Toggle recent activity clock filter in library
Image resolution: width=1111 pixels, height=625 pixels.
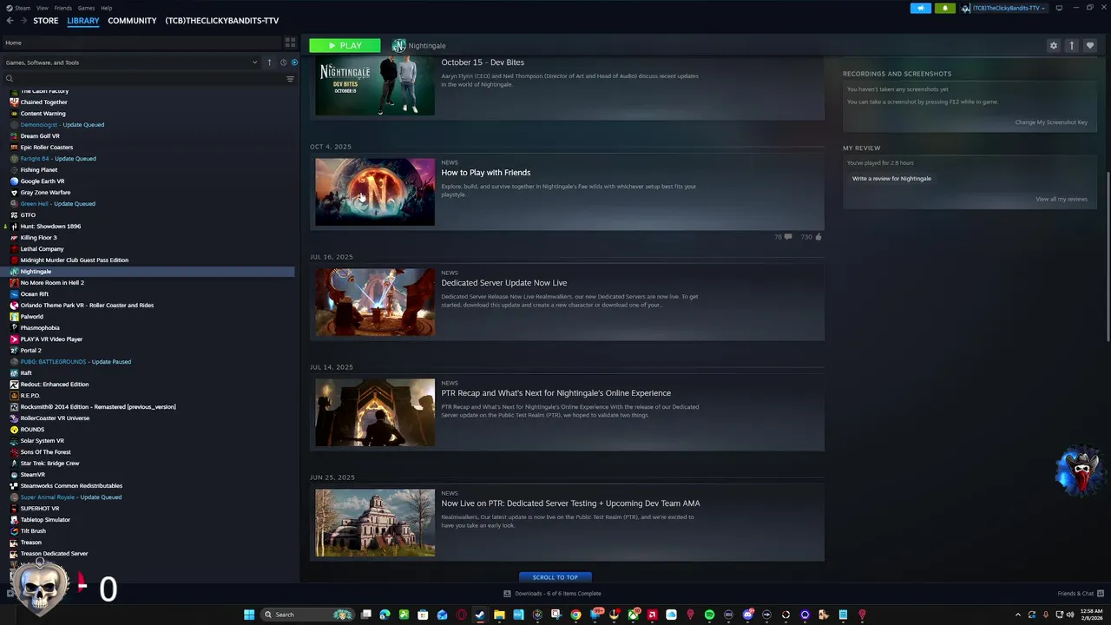(x=283, y=62)
